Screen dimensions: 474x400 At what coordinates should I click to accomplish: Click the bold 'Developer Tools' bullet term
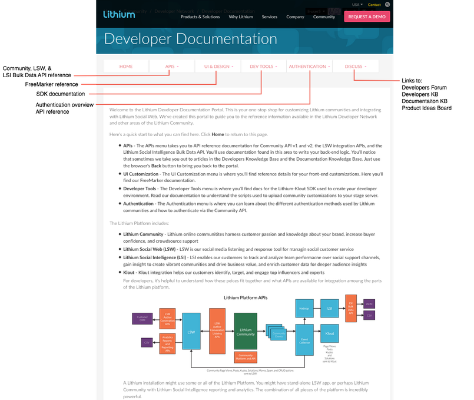tap(140, 189)
